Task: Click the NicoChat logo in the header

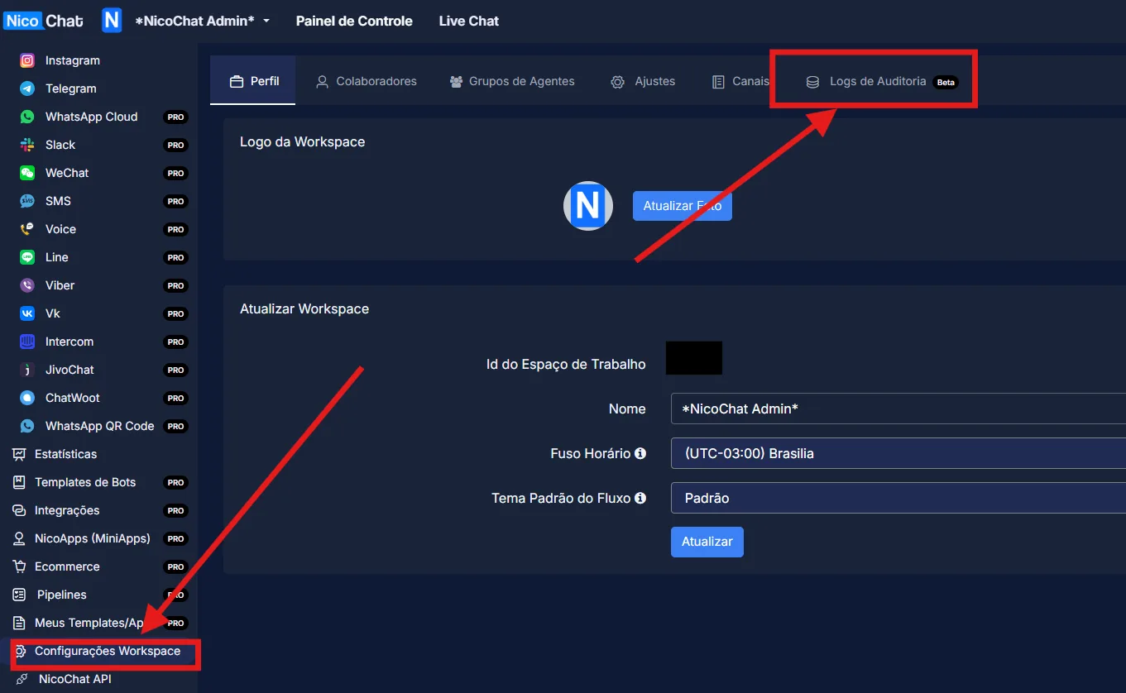Action: [43, 21]
